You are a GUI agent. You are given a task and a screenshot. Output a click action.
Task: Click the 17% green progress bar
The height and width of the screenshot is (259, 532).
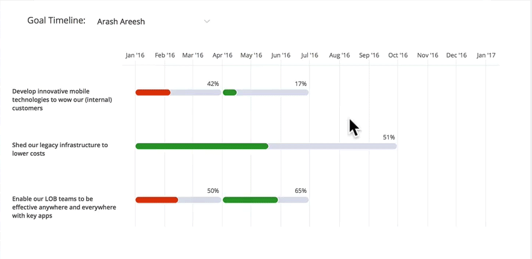[266, 93]
